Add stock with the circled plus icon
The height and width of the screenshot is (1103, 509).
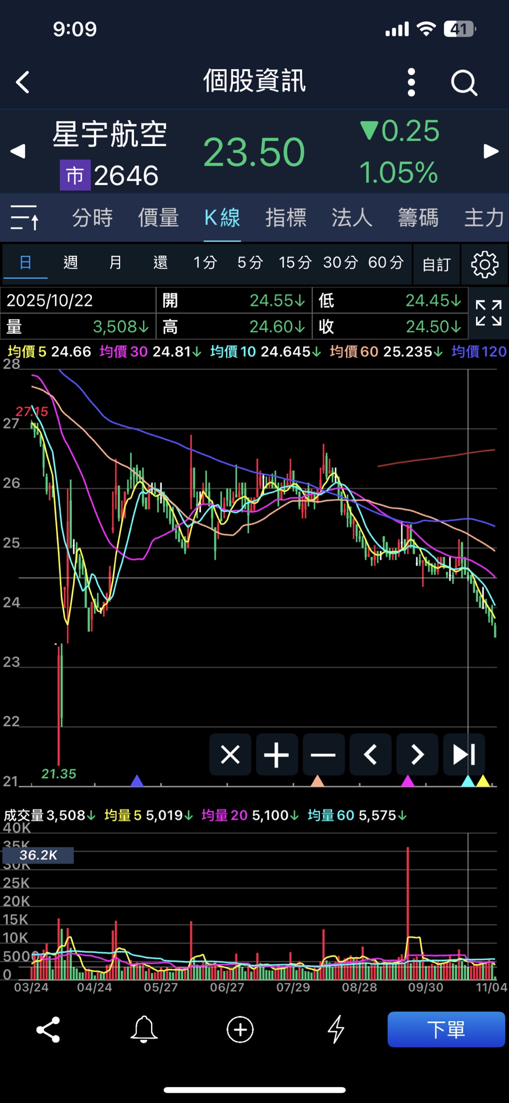pos(240,1029)
